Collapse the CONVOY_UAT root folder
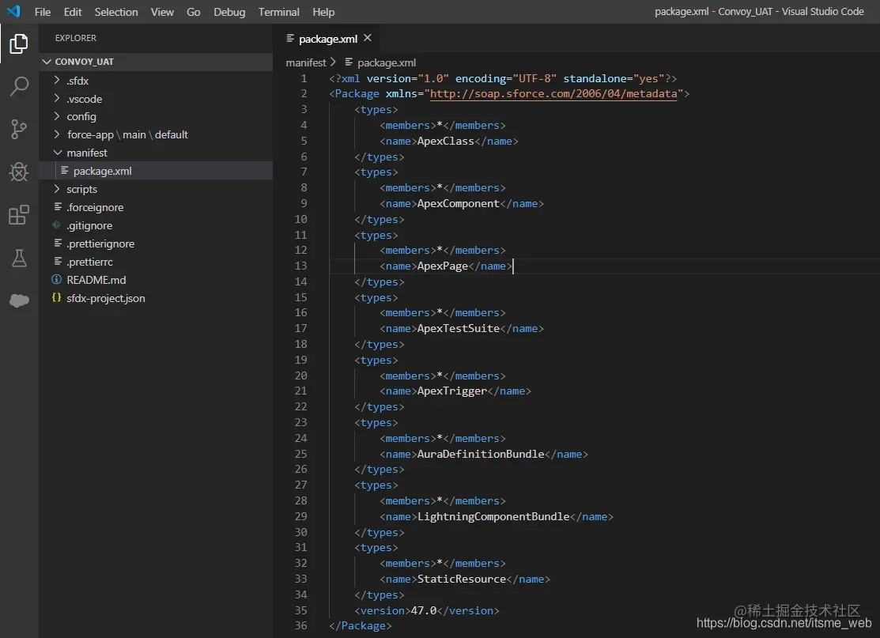880x638 pixels. [x=47, y=61]
